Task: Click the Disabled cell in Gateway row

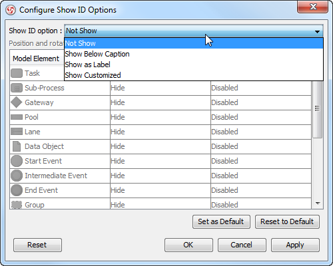Action: 261,102
